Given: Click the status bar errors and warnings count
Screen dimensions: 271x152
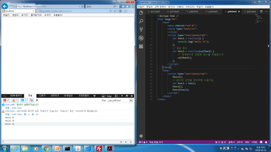Looking at the screenshot, I should click(x=143, y=142).
